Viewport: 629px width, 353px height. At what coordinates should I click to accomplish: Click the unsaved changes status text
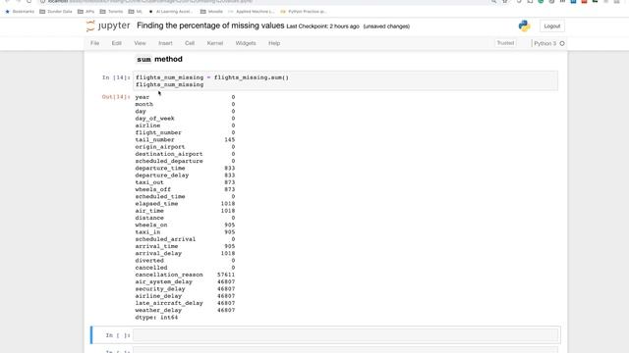pos(386,26)
